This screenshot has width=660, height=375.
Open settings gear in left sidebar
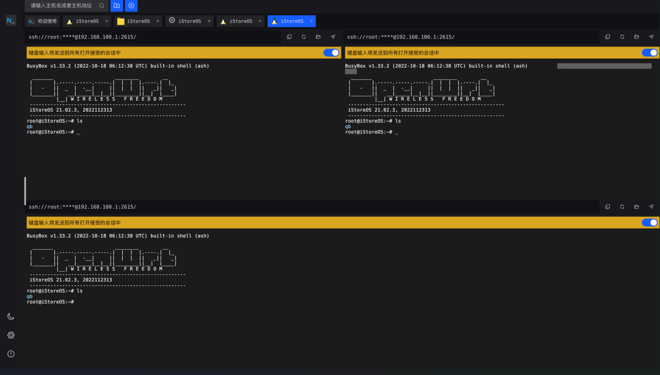[x=11, y=335]
